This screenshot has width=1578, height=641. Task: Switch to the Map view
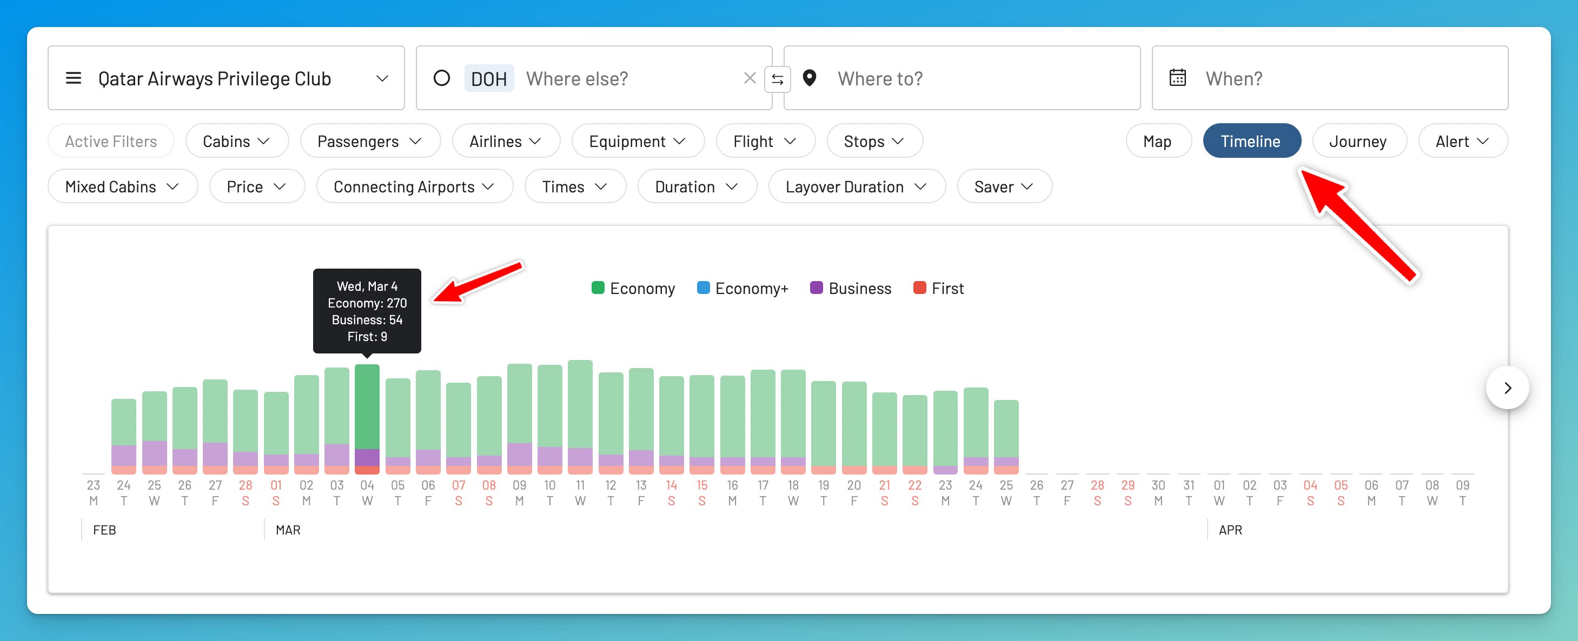[x=1157, y=142]
